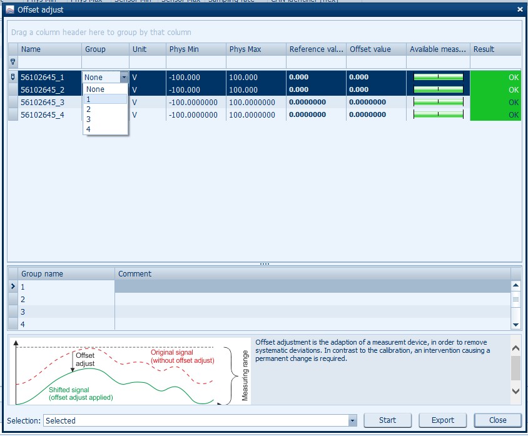Click the description panel scroll up arrow
This screenshot has width=528, height=436.
click(515, 348)
